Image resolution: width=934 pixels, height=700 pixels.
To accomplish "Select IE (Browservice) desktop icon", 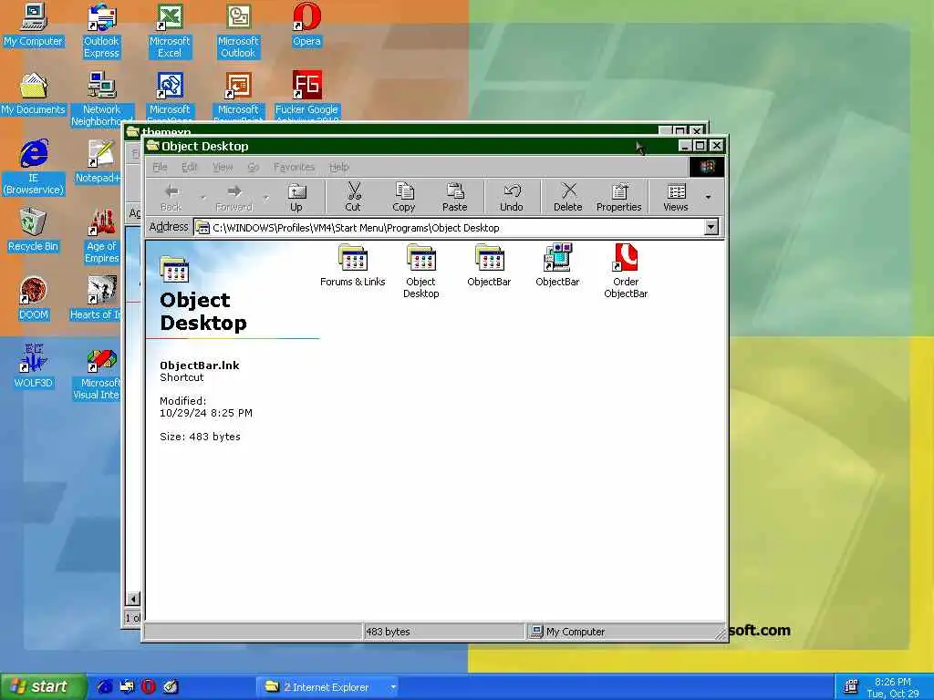I will (x=34, y=168).
